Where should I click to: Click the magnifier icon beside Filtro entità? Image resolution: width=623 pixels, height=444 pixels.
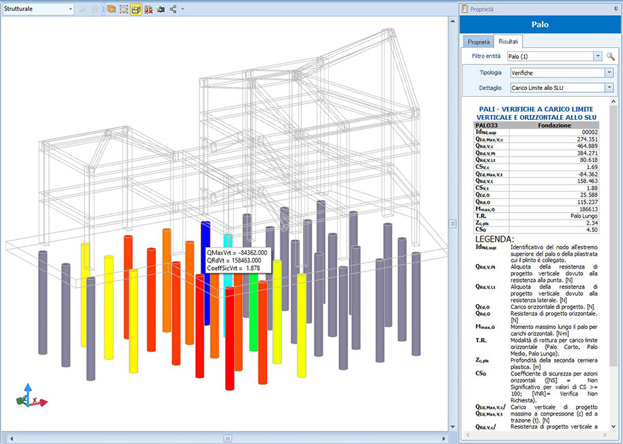coord(611,56)
